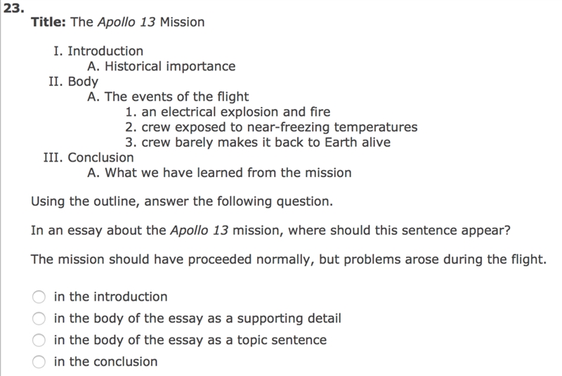Click outline item "A. Historical importance"

[x=162, y=66]
